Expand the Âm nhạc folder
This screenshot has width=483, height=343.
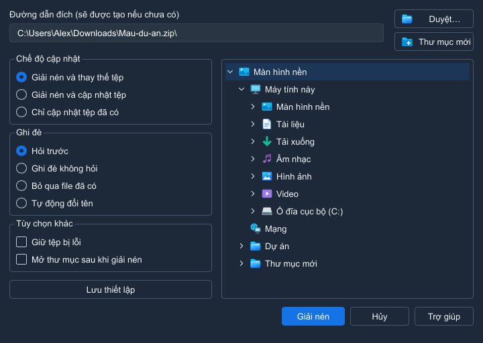[x=253, y=159]
